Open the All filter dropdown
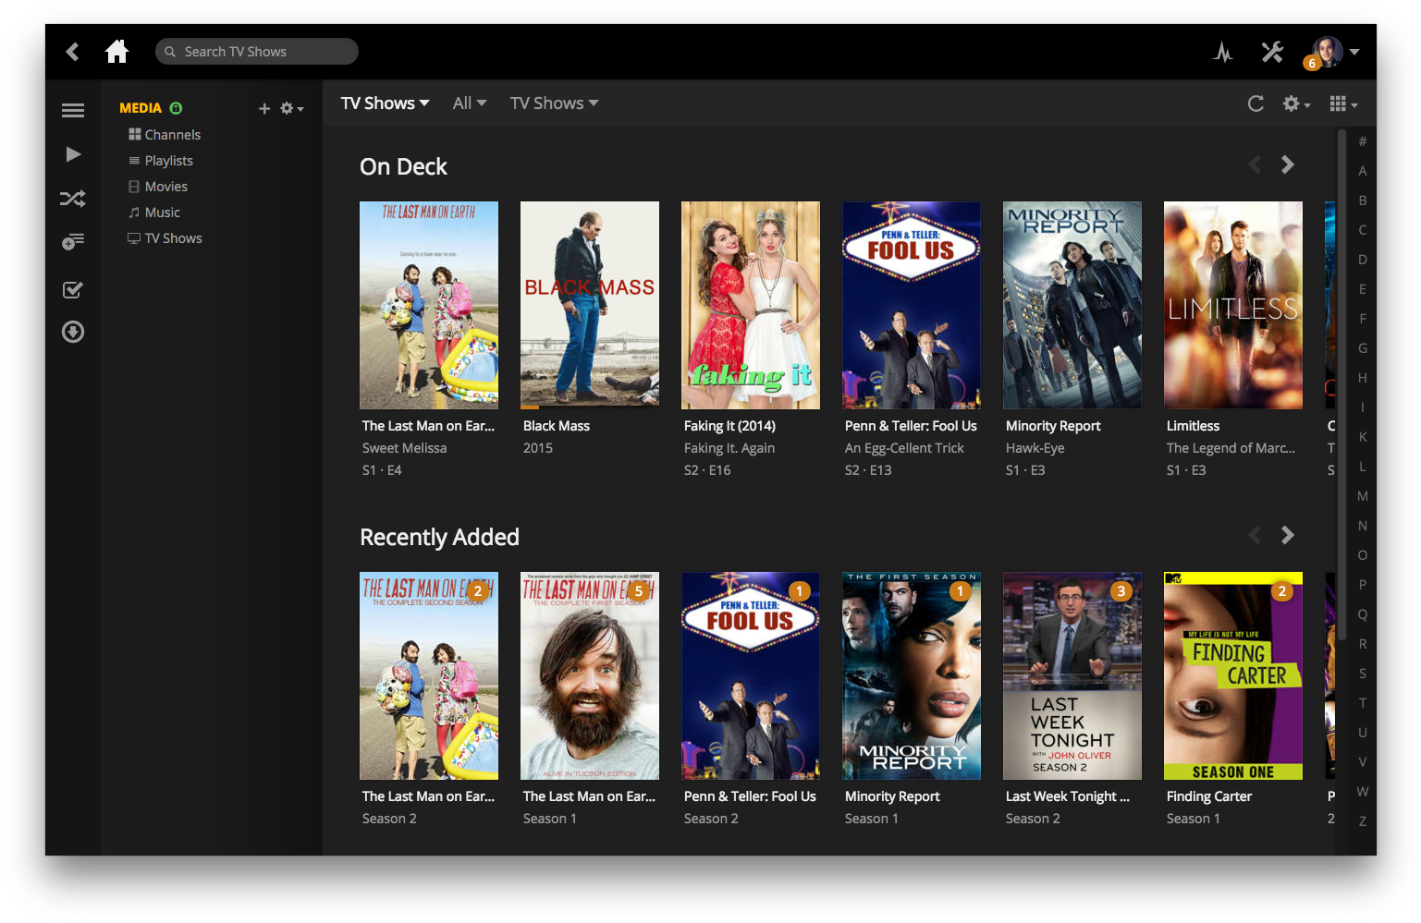This screenshot has width=1421, height=923. (x=470, y=103)
